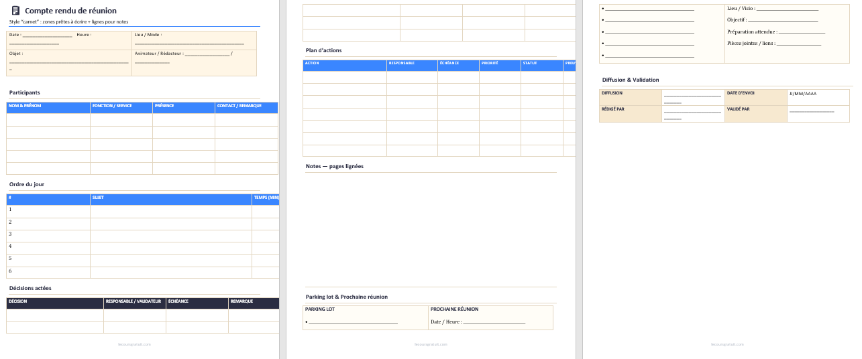
Task: Click inside the 'Notes — pages lignées' blank area
Action: click(431, 228)
